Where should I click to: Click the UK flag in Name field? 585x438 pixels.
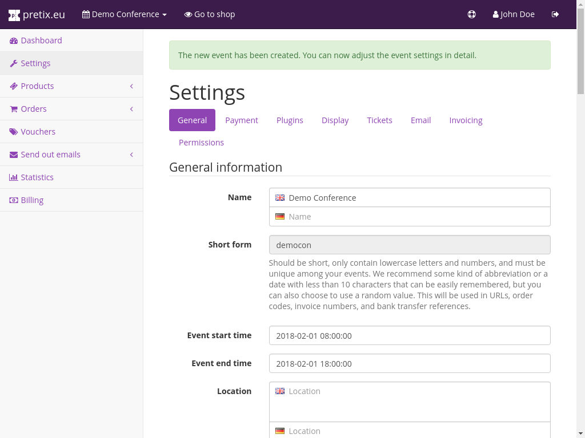pyautogui.click(x=280, y=198)
